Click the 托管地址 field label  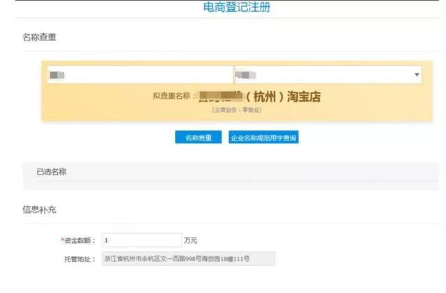coord(79,259)
